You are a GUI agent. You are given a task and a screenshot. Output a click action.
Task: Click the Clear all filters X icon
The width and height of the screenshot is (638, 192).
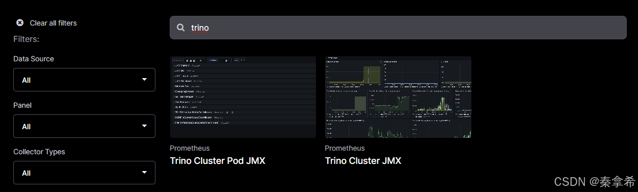point(20,22)
